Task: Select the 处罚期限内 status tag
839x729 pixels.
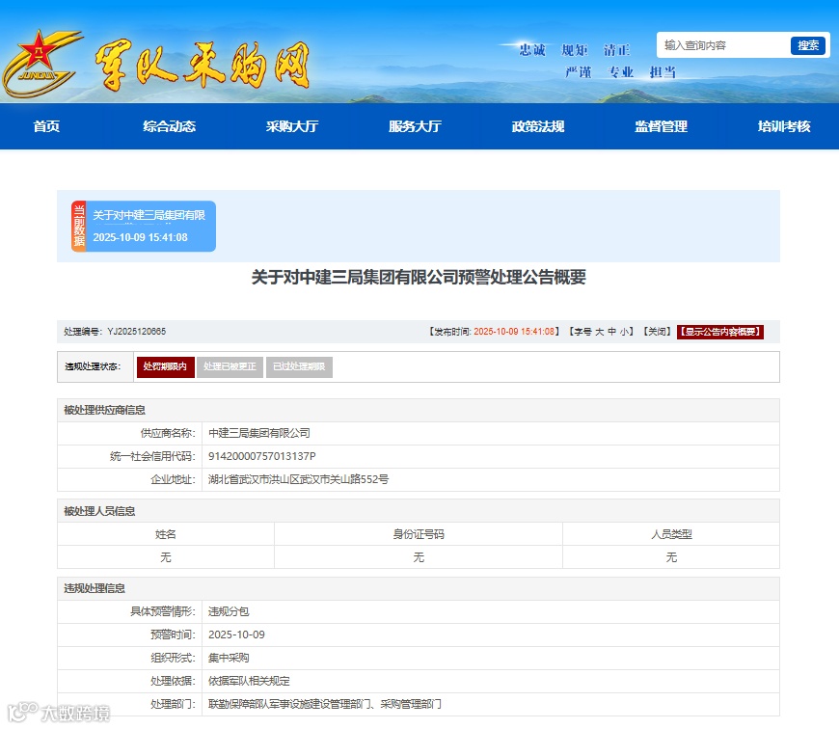Action: [165, 366]
